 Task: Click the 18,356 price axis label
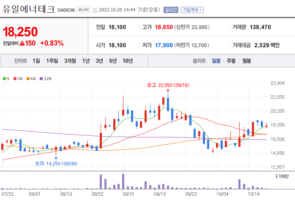(278, 125)
